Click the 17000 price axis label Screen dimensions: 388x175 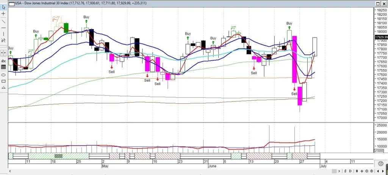tap(382, 118)
